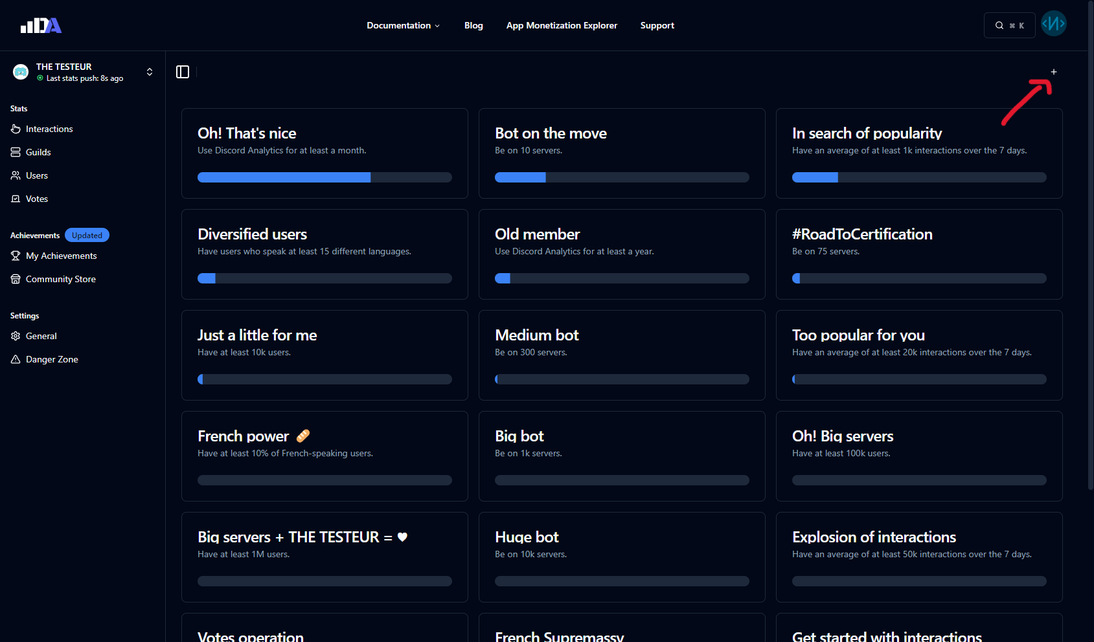Open the Danger Zone settings
The width and height of the screenshot is (1094, 642).
[x=52, y=359]
